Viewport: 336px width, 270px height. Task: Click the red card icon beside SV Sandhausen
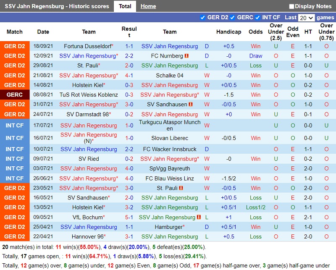pos(190,105)
